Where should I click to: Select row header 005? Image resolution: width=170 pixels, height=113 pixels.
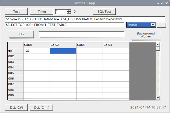pos(16,73)
